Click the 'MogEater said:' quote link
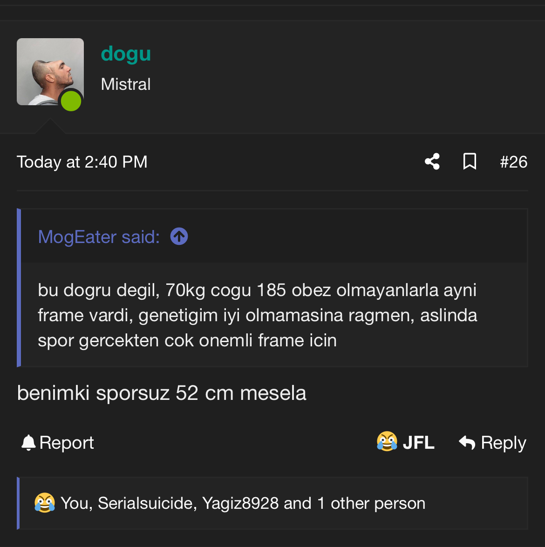This screenshot has width=545, height=547. point(99,237)
